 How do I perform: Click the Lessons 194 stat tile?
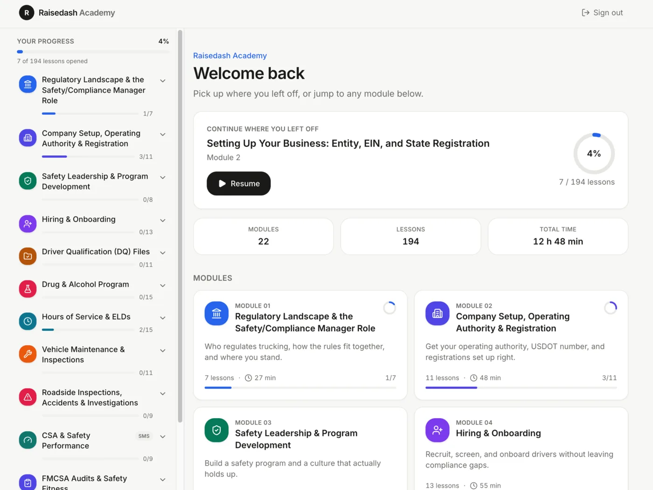(410, 236)
